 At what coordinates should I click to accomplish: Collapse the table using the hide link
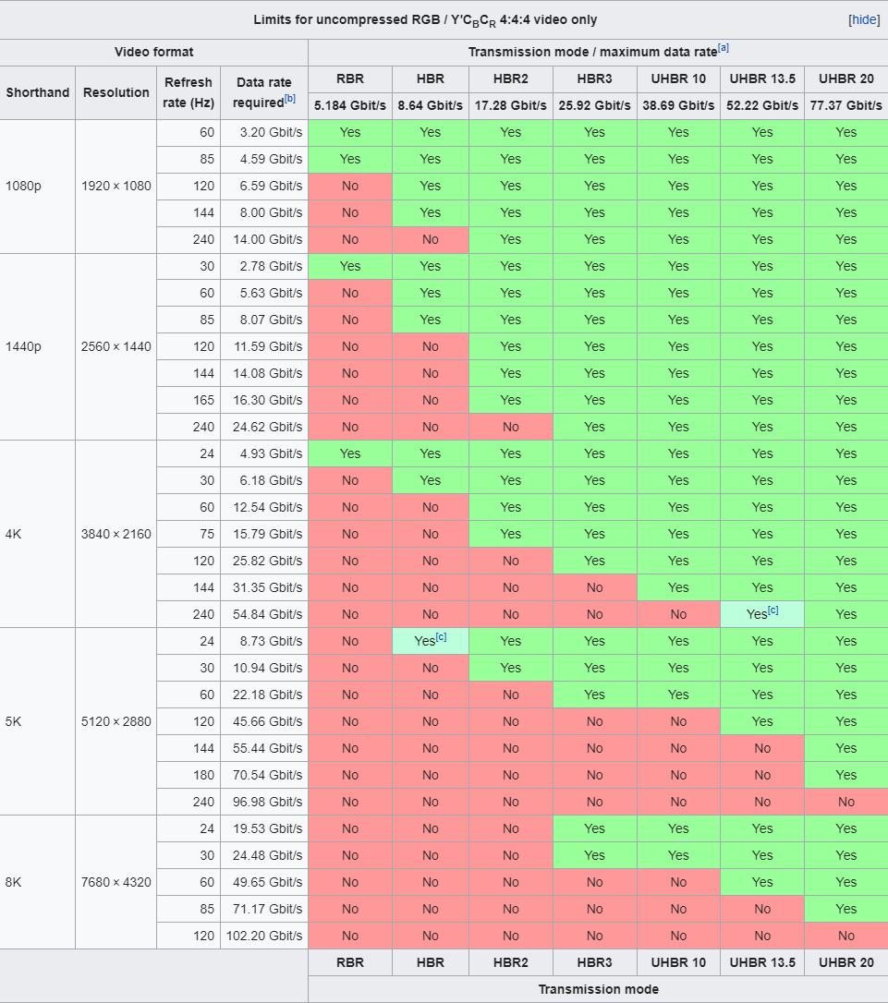(x=864, y=19)
